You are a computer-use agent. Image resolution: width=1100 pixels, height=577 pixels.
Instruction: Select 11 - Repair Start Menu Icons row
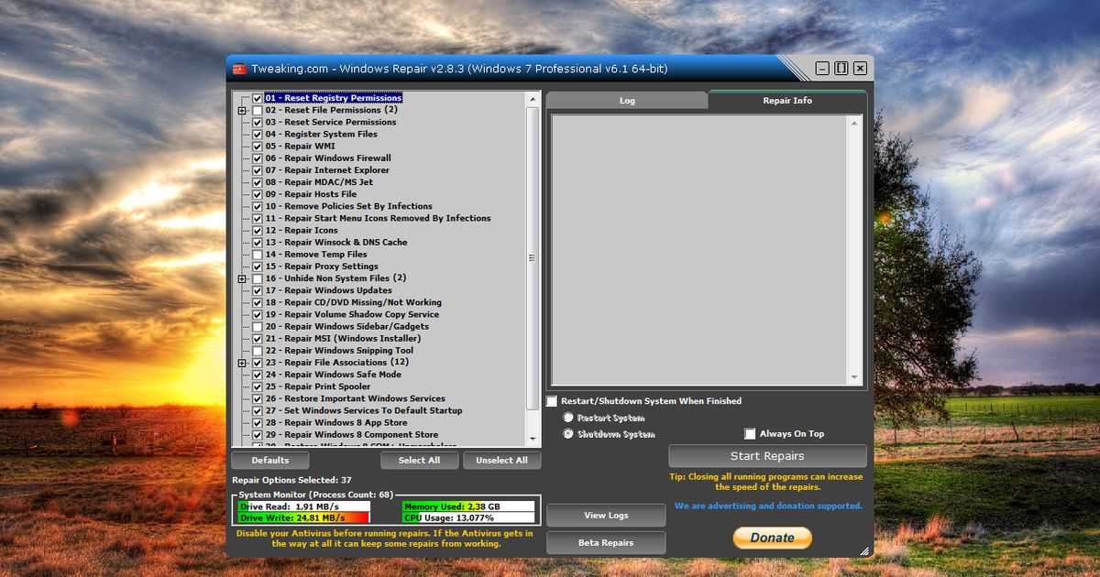click(x=378, y=218)
